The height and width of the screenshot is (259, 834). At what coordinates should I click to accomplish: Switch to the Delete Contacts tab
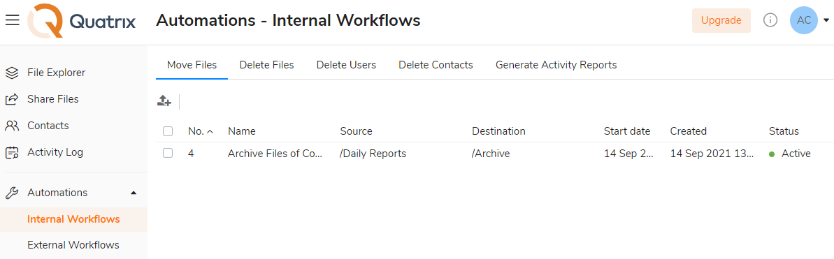click(436, 65)
